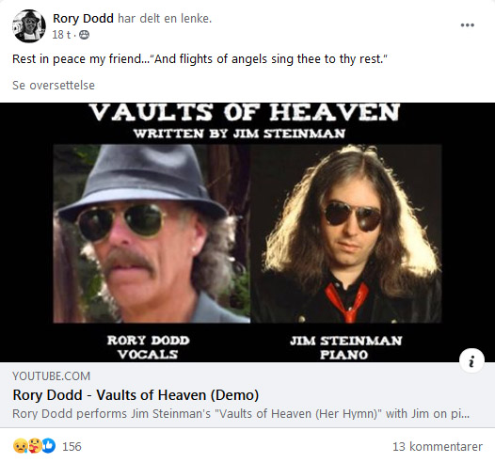The width and height of the screenshot is (495, 463).
Task: Open Rory Dodd's profile via name link
Action: pyautogui.click(x=83, y=19)
